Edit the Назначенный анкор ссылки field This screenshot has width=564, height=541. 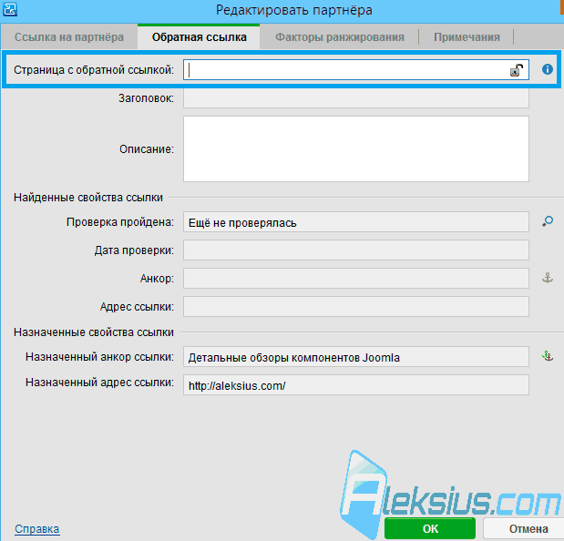point(356,357)
